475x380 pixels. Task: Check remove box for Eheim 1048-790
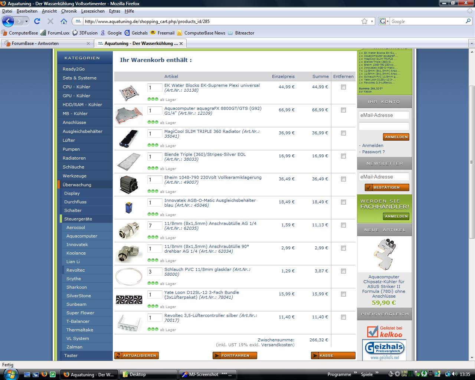point(343,179)
